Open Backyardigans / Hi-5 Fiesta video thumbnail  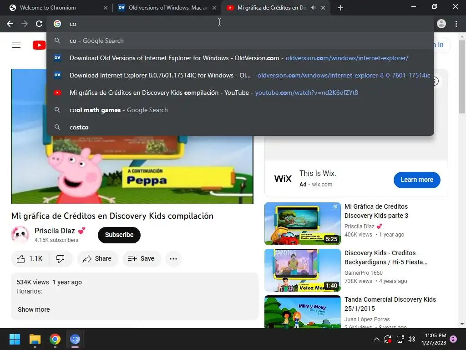coord(303,270)
